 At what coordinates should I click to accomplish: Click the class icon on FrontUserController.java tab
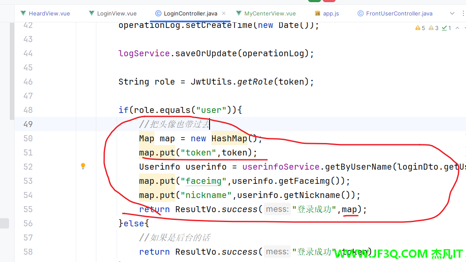(361, 14)
